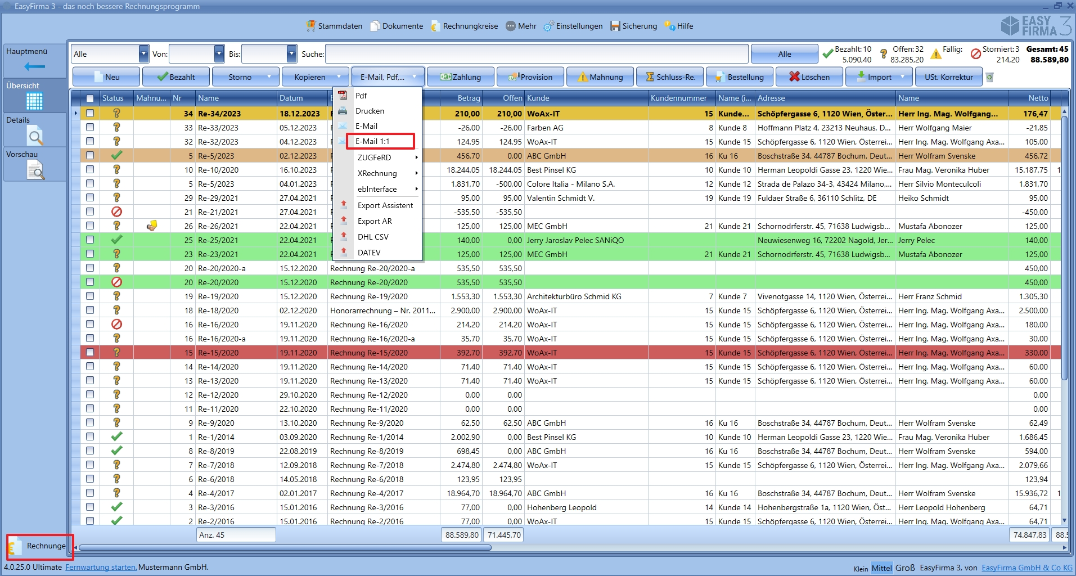The image size is (1076, 576).
Task: Click the Suche search field
Action: [537, 54]
